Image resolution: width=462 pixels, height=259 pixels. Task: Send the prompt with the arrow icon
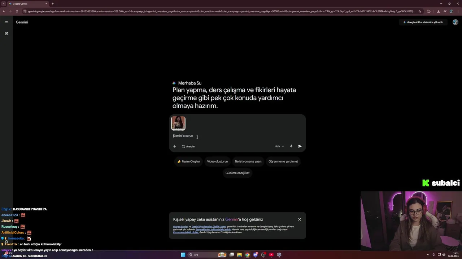(x=300, y=146)
